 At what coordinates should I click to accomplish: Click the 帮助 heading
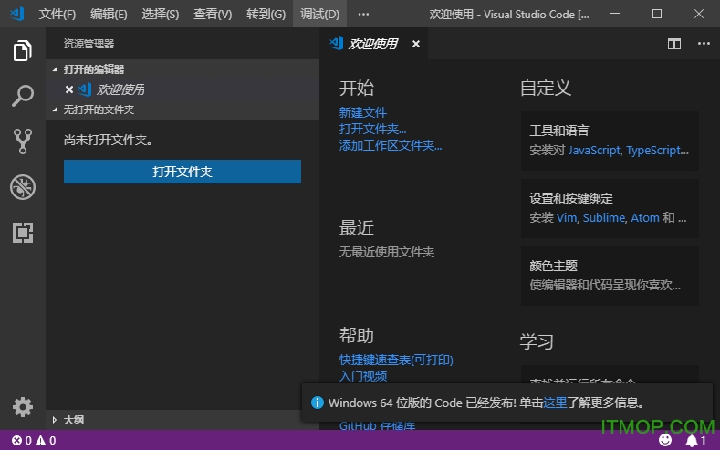pos(356,336)
